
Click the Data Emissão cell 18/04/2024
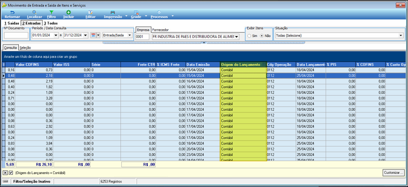pyautogui.click(x=203, y=143)
